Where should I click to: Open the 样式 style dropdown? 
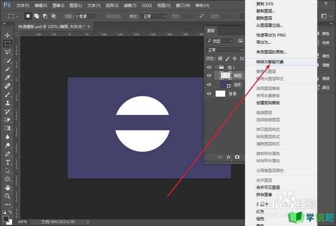coord(154,16)
